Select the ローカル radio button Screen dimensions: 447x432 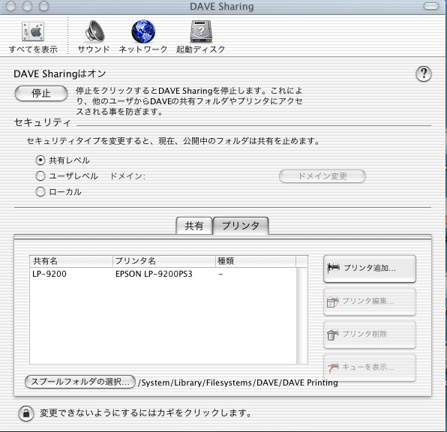(40, 191)
